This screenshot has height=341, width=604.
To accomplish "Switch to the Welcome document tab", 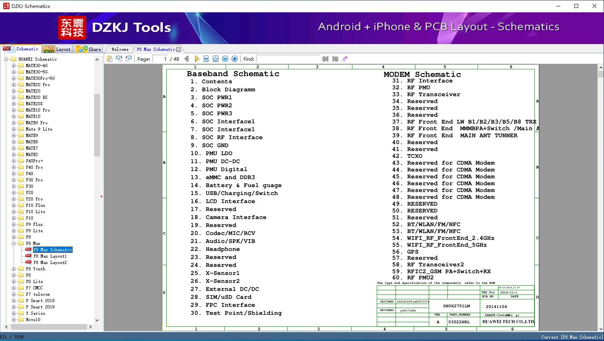I will [120, 49].
